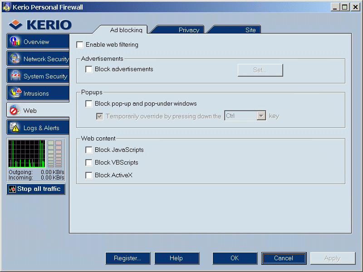Click the Stop all traffic button
Image resolution: width=363 pixels, height=272 pixels.
36,189
